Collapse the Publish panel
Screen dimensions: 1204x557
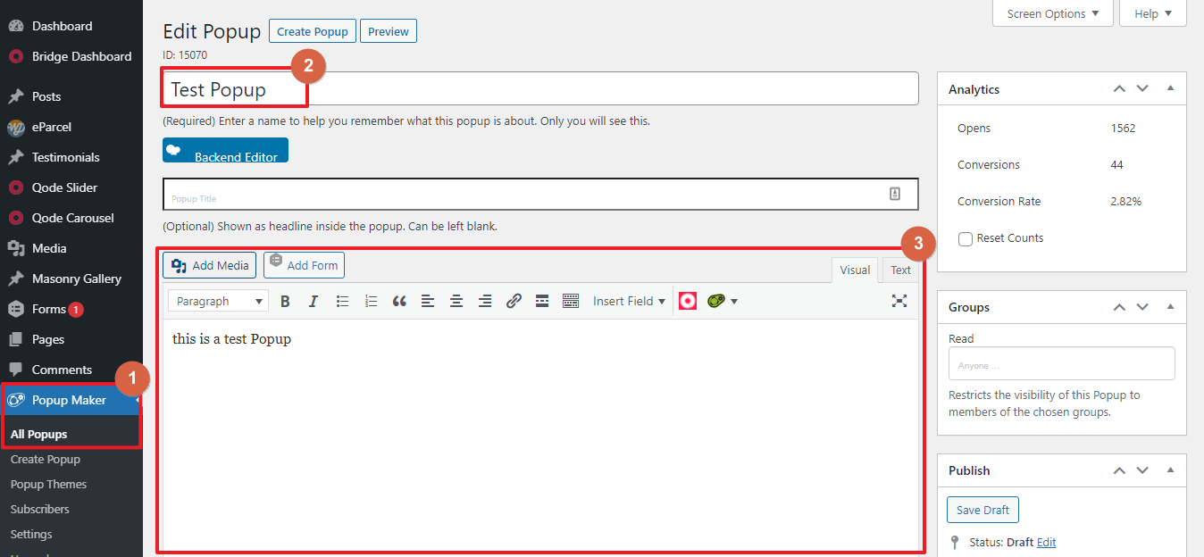pos(1170,470)
